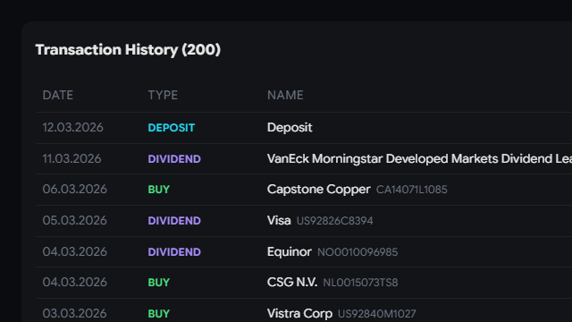
Task: Click BUY label in CSG N.V. row
Action: [159, 283]
